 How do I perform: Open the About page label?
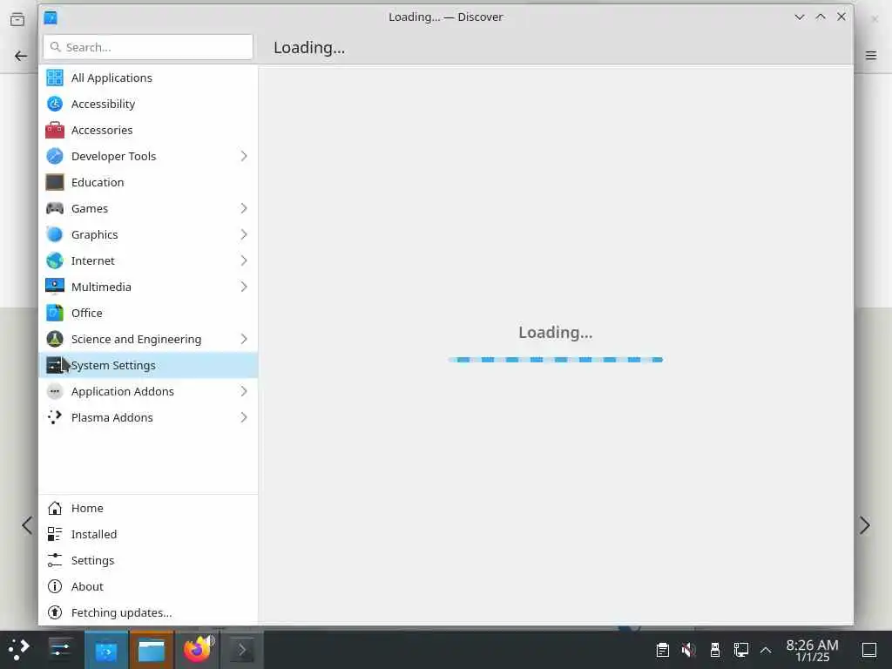tap(87, 587)
